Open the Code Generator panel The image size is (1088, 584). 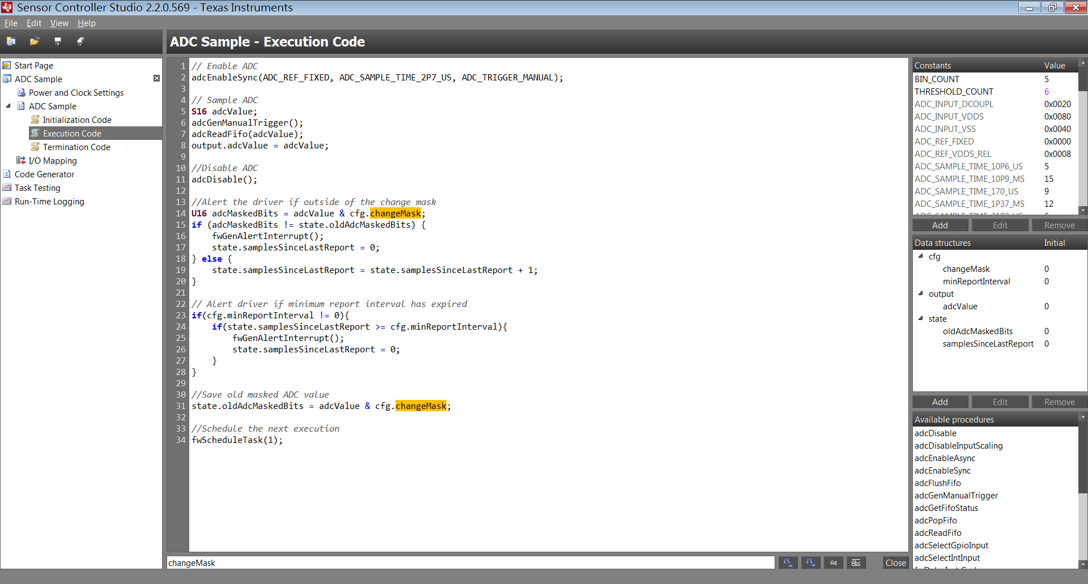tap(44, 174)
